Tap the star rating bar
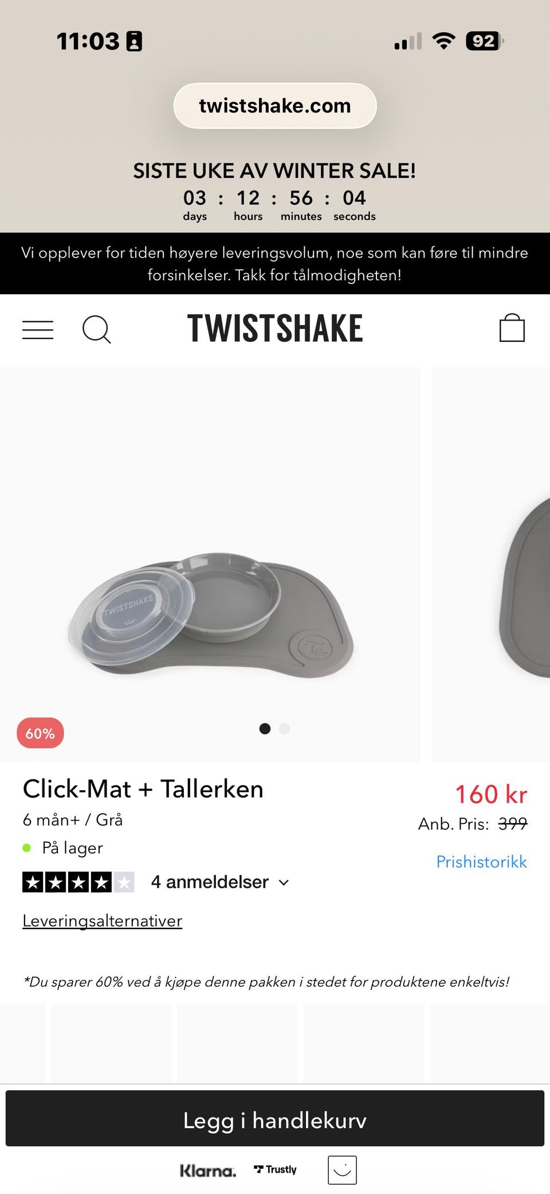The image size is (550, 1194). coord(78,882)
